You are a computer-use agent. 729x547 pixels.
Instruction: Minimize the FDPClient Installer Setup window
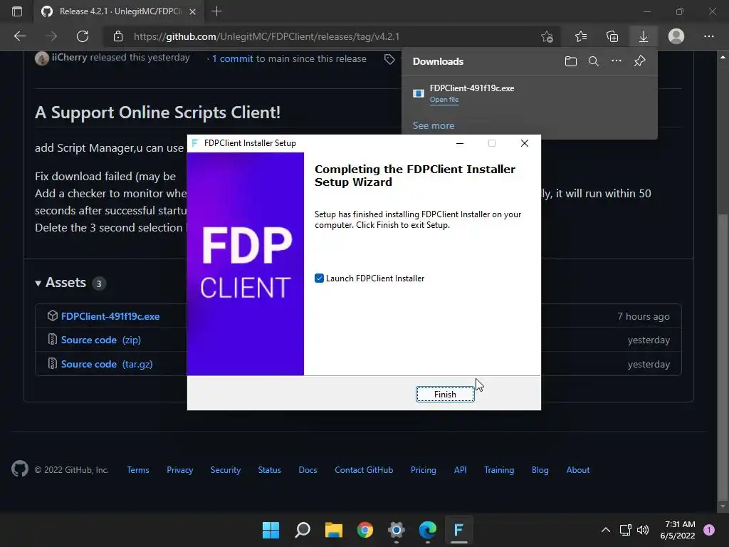pos(460,143)
